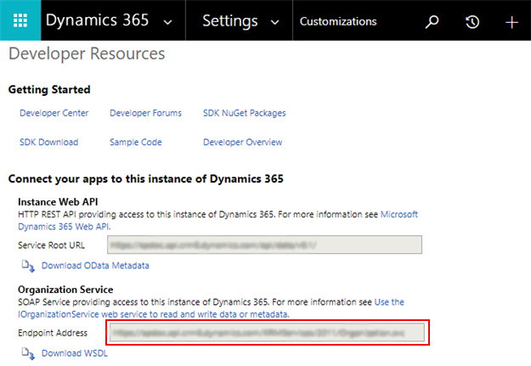The height and width of the screenshot is (366, 531).
Task: Click the document icon beside Download OData Metadata
Action: tap(28, 266)
